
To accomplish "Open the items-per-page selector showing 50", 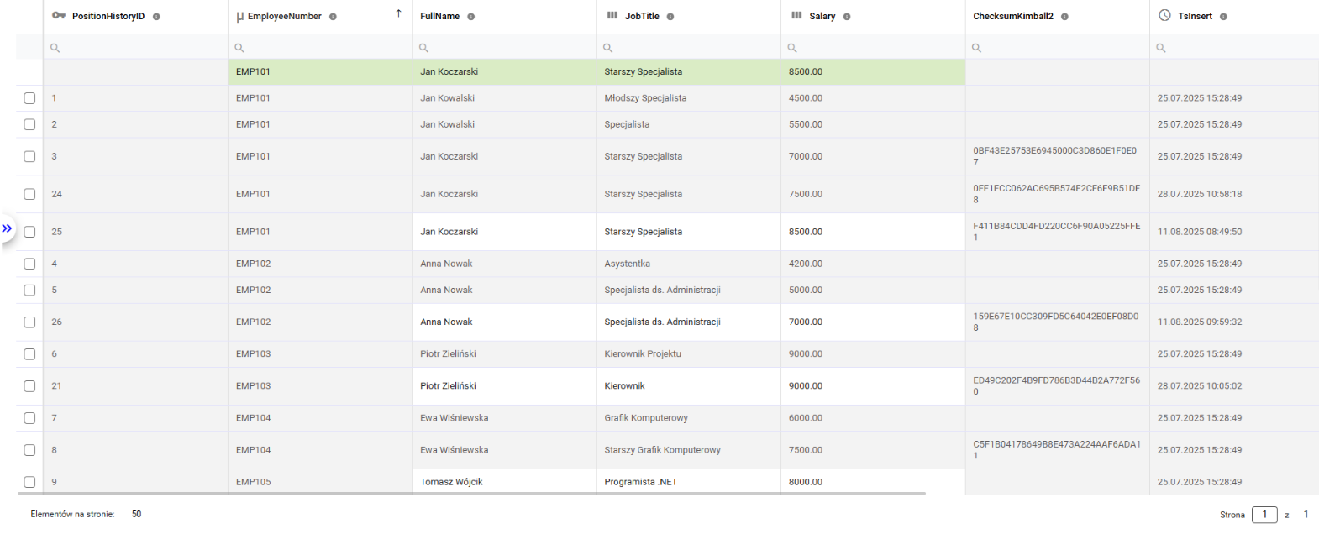I will (x=136, y=514).
